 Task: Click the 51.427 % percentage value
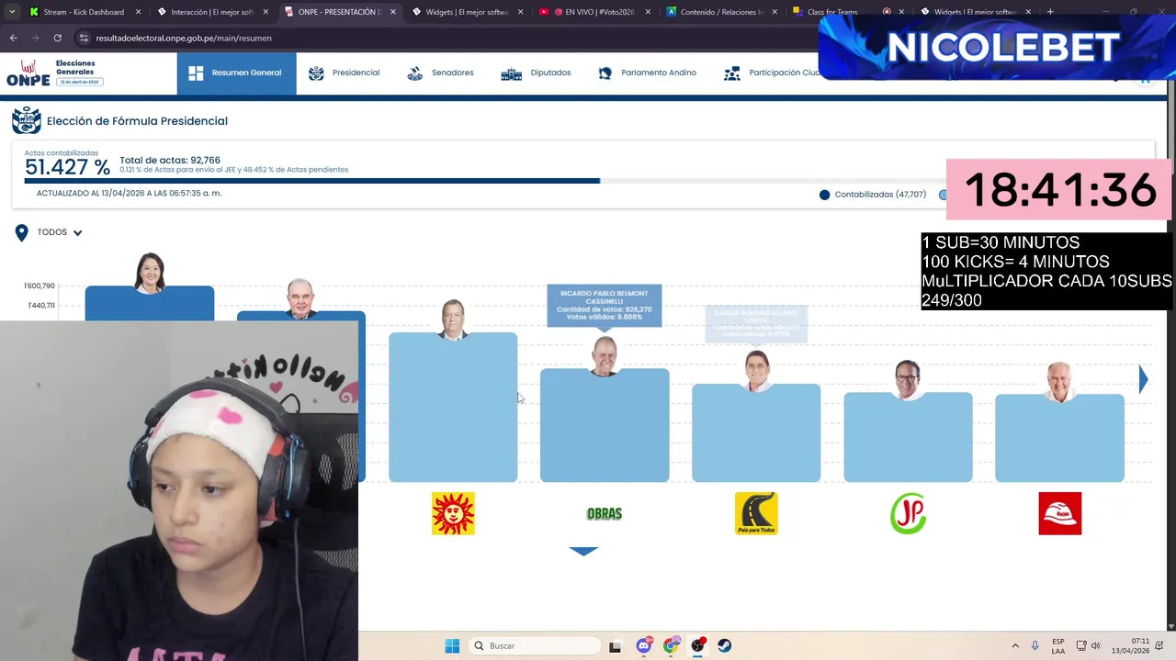[67, 167]
